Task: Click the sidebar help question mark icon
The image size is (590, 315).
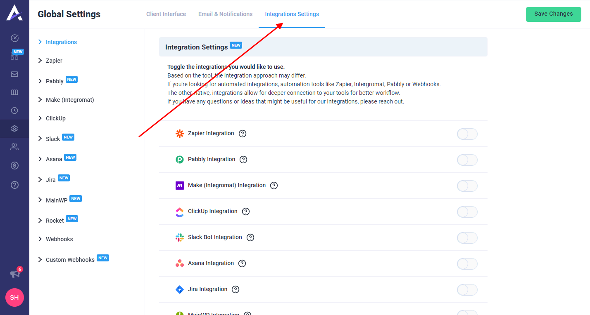Action: [x=14, y=185]
